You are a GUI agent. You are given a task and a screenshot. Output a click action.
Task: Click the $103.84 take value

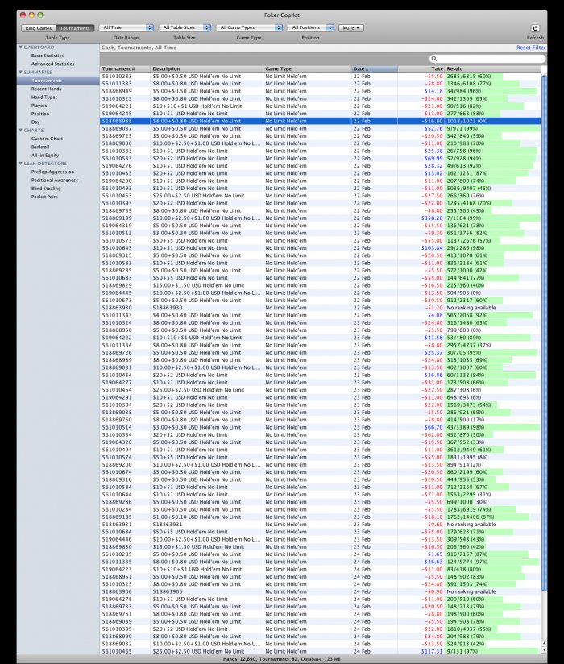coord(432,248)
